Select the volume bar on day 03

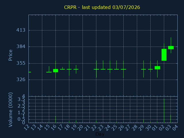coord(170,119)
